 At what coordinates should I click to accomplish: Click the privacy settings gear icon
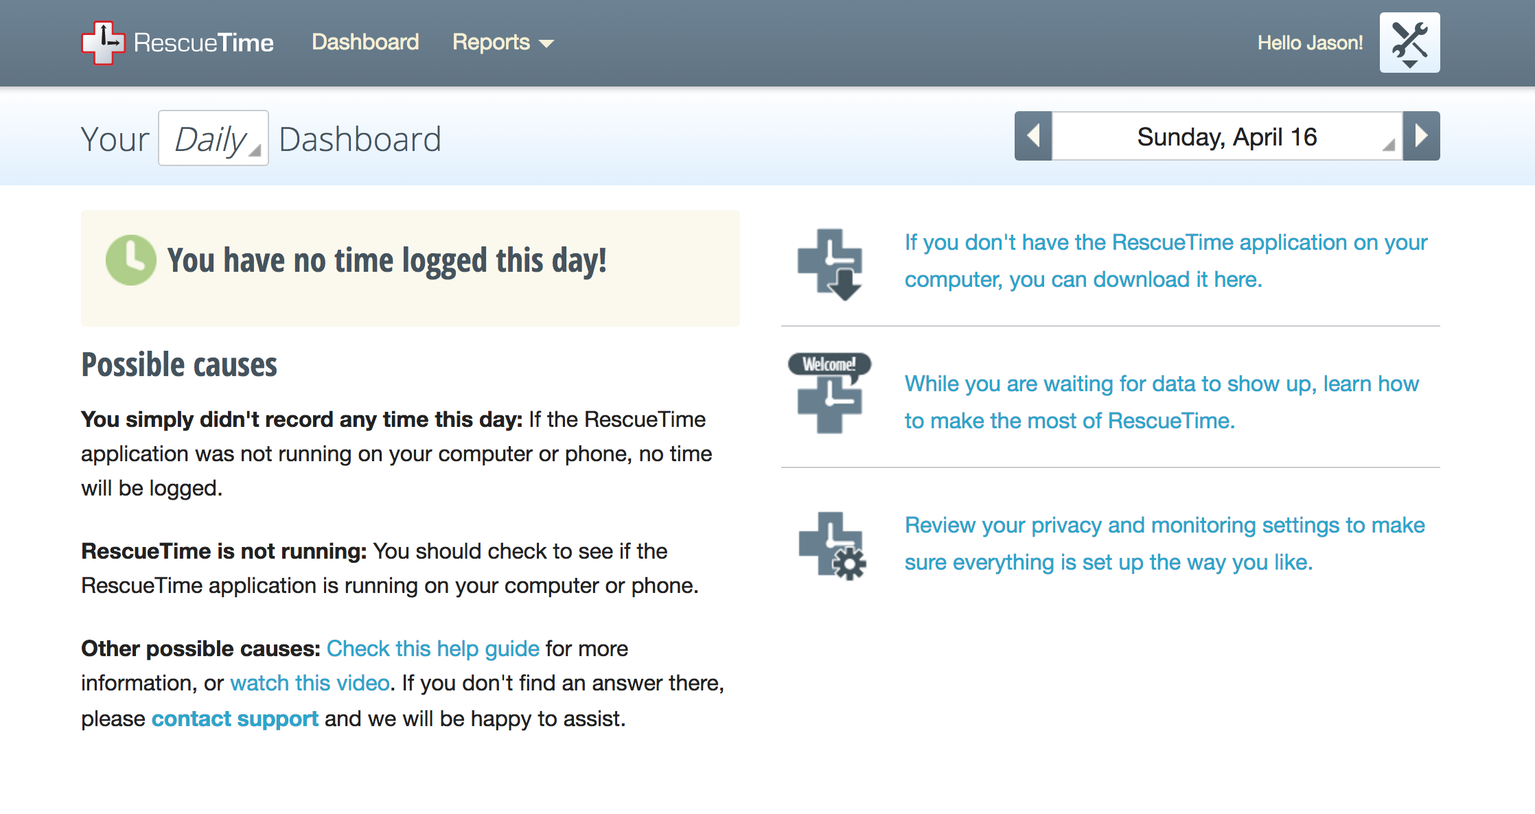pos(832,546)
